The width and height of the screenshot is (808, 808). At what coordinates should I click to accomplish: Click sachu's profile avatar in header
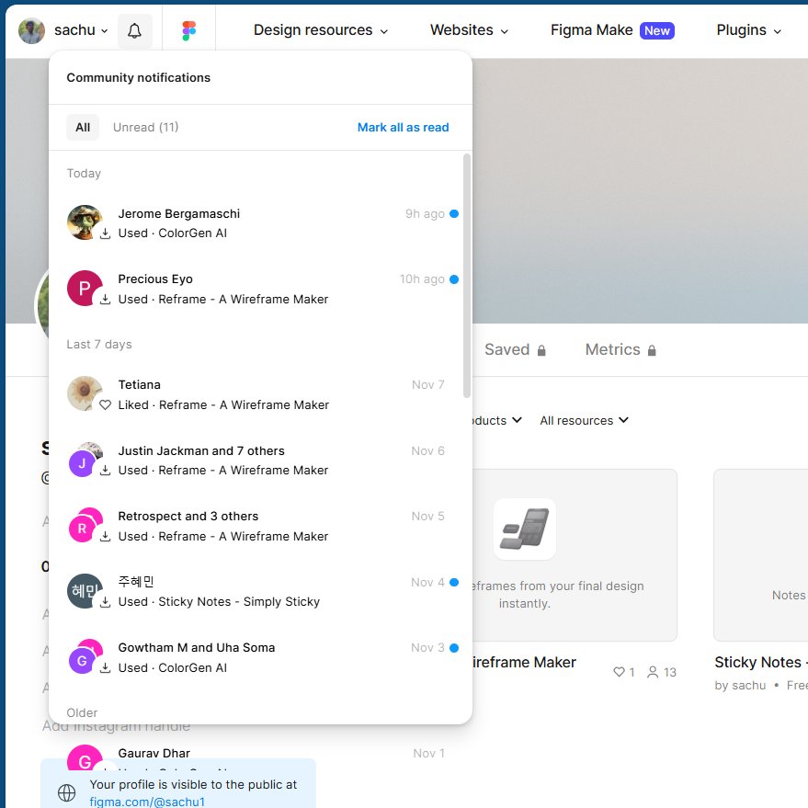coord(31,31)
